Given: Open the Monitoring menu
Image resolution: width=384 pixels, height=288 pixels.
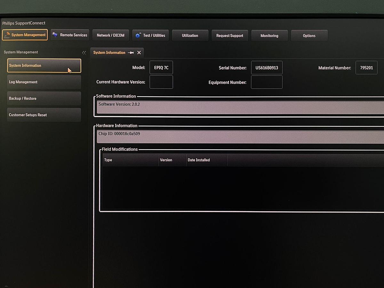Looking at the screenshot, I should [x=269, y=36].
